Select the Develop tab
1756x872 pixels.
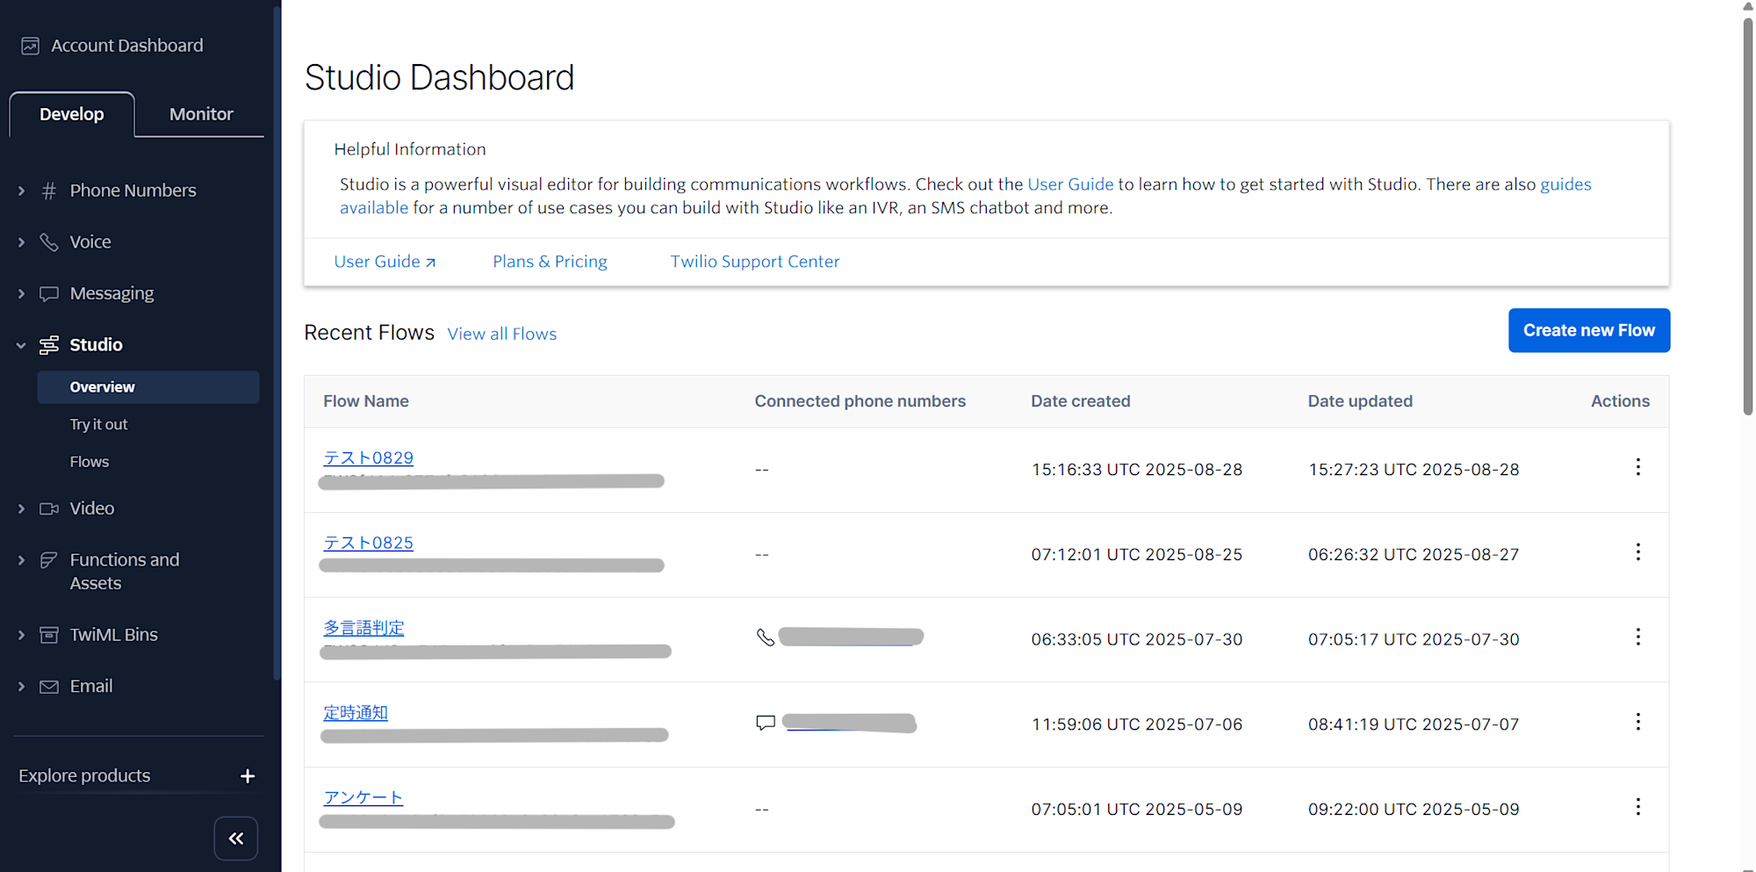click(x=72, y=114)
